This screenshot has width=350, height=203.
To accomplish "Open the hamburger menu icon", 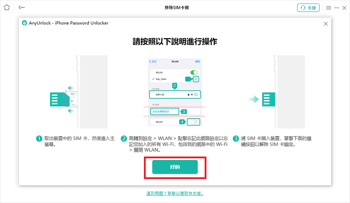I will (329, 8).
